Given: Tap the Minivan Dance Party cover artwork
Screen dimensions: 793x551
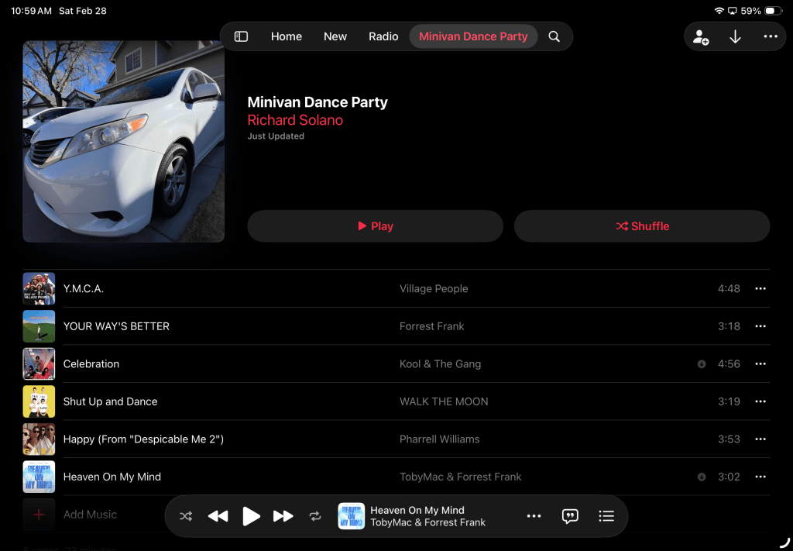Looking at the screenshot, I should (124, 141).
